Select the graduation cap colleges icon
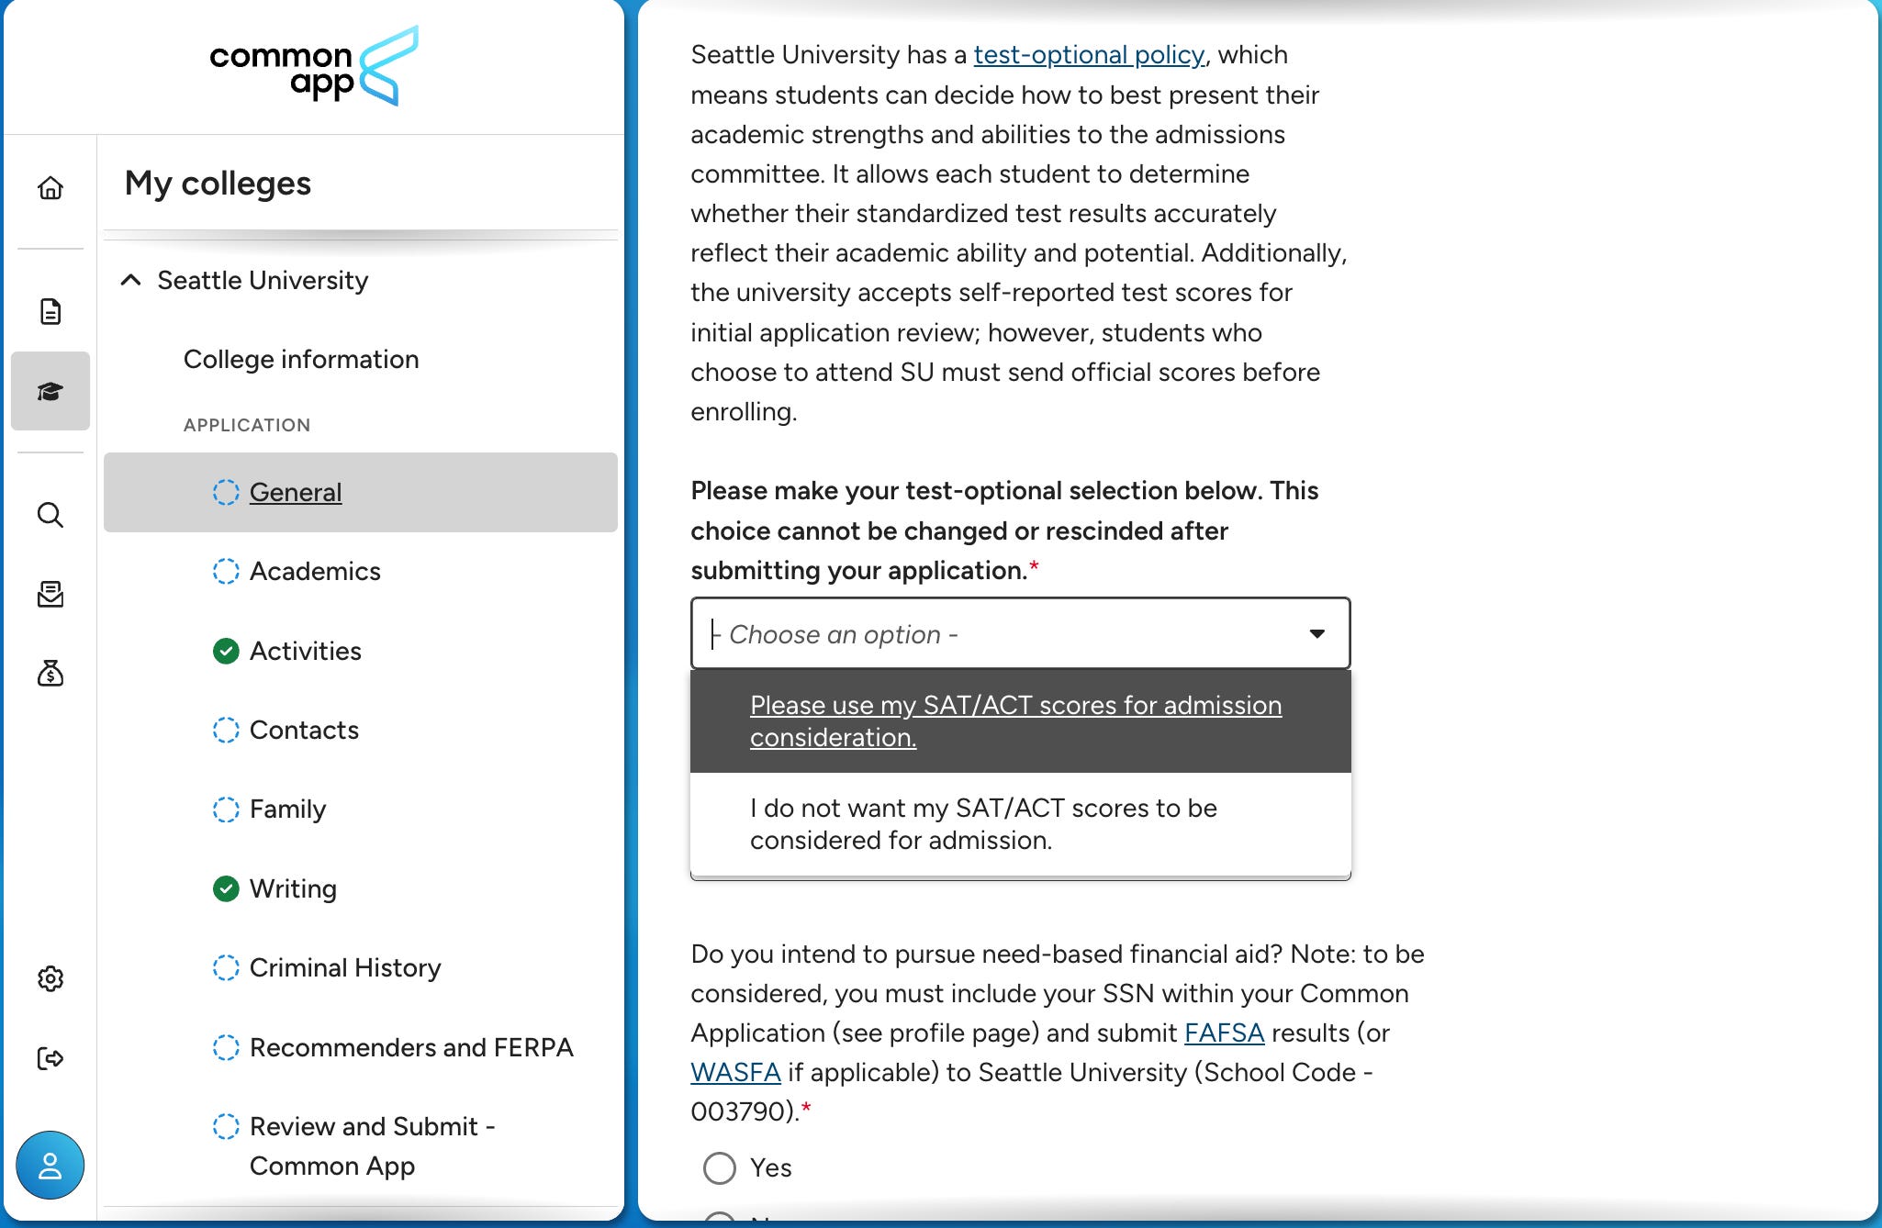1882x1228 pixels. pos(50,392)
